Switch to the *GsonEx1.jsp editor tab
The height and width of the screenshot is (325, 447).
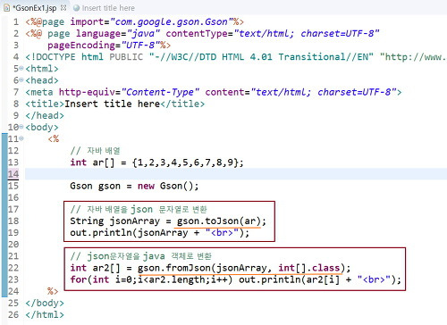click(x=34, y=8)
